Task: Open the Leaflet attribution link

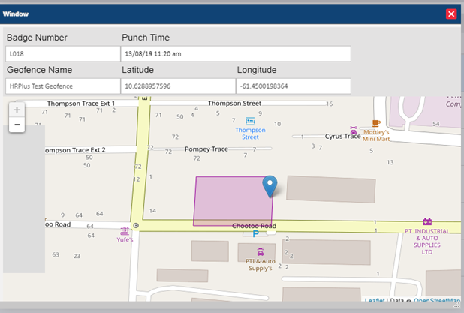Action: click(375, 300)
